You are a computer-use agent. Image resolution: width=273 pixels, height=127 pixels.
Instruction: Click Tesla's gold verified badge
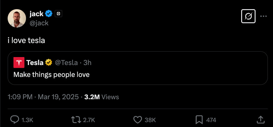pos(49,62)
